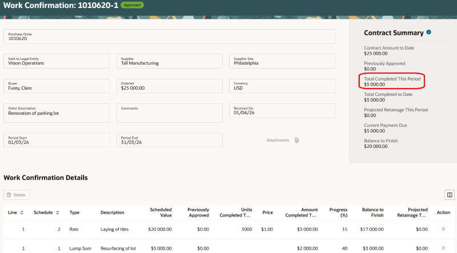Click the Total Completed to Date amount
457x253 pixels.
375,100
